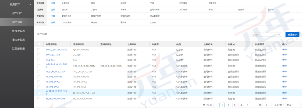
Task: Open 资产门户 in the sidebar
Action: (17, 13)
